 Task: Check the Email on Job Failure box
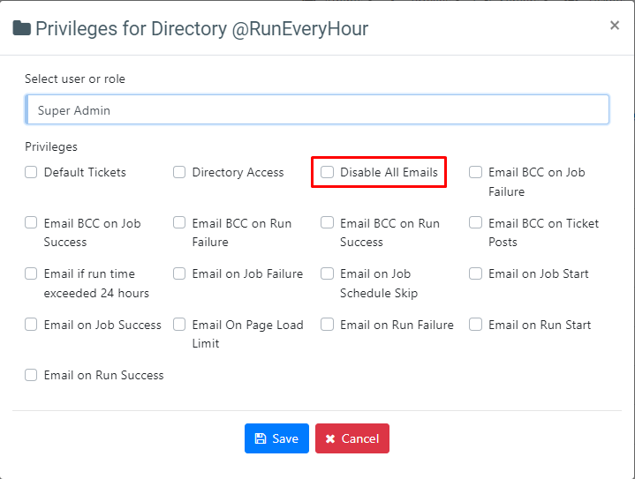[x=179, y=274]
